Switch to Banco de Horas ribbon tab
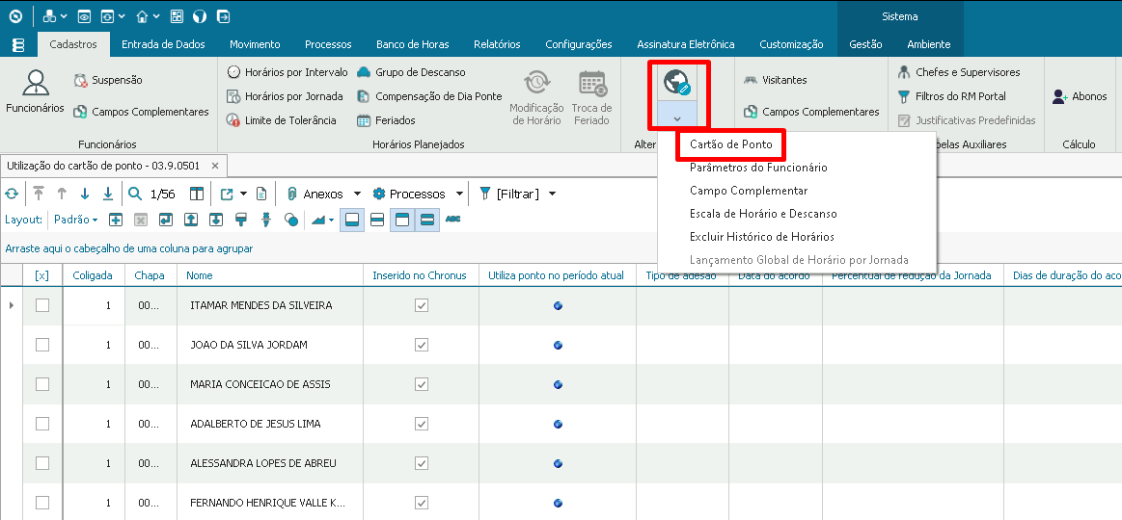 pyautogui.click(x=413, y=44)
